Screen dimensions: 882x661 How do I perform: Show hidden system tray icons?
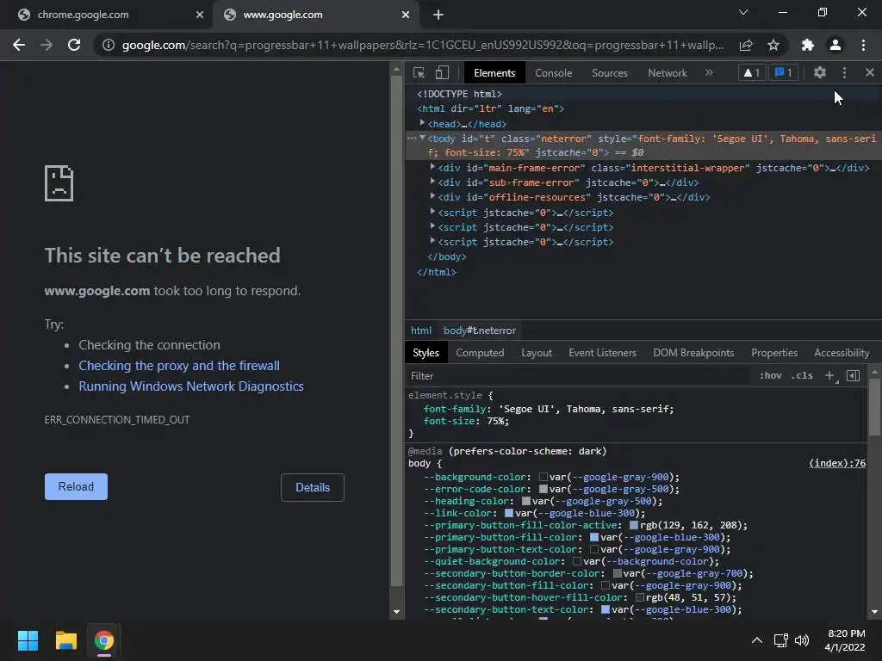pyautogui.click(x=757, y=640)
